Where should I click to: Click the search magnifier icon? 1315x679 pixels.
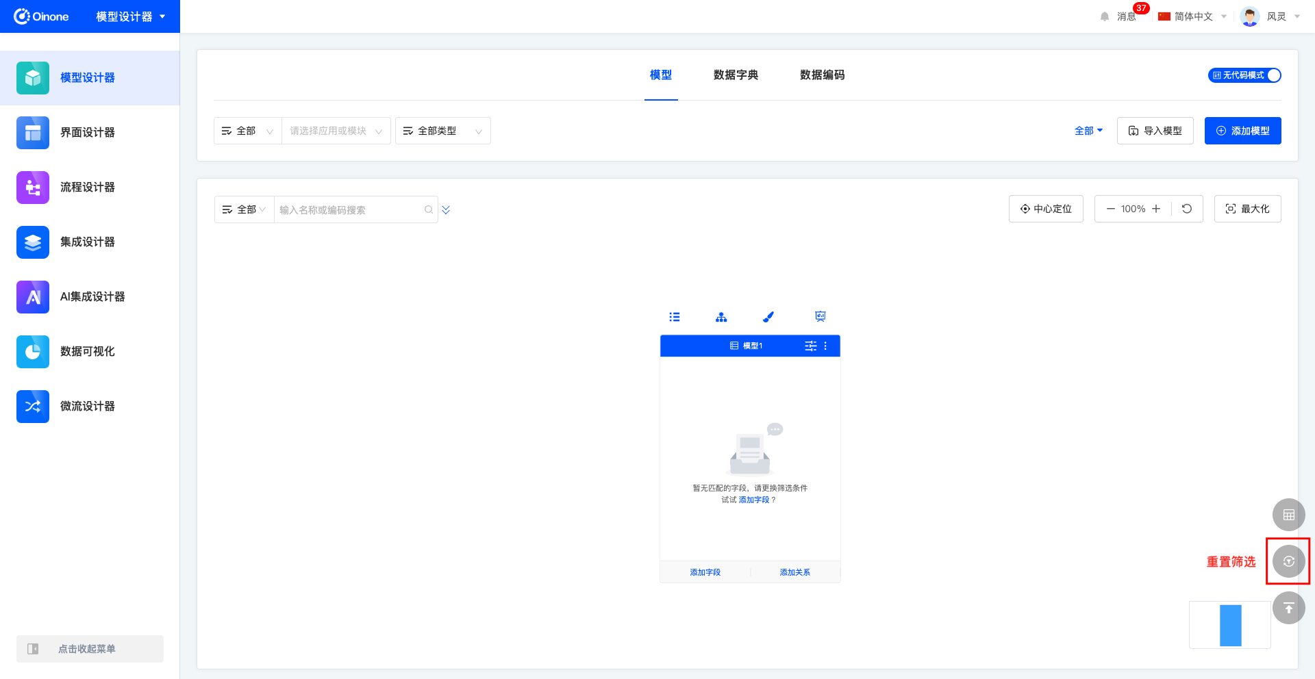[x=429, y=209]
